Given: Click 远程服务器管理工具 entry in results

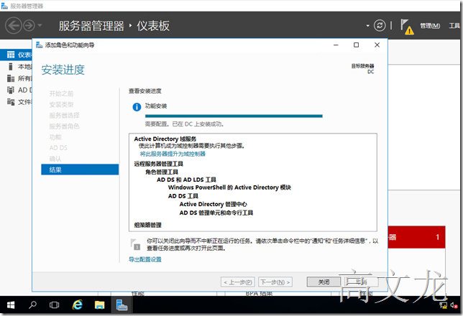Looking at the screenshot, I should pos(159,164).
